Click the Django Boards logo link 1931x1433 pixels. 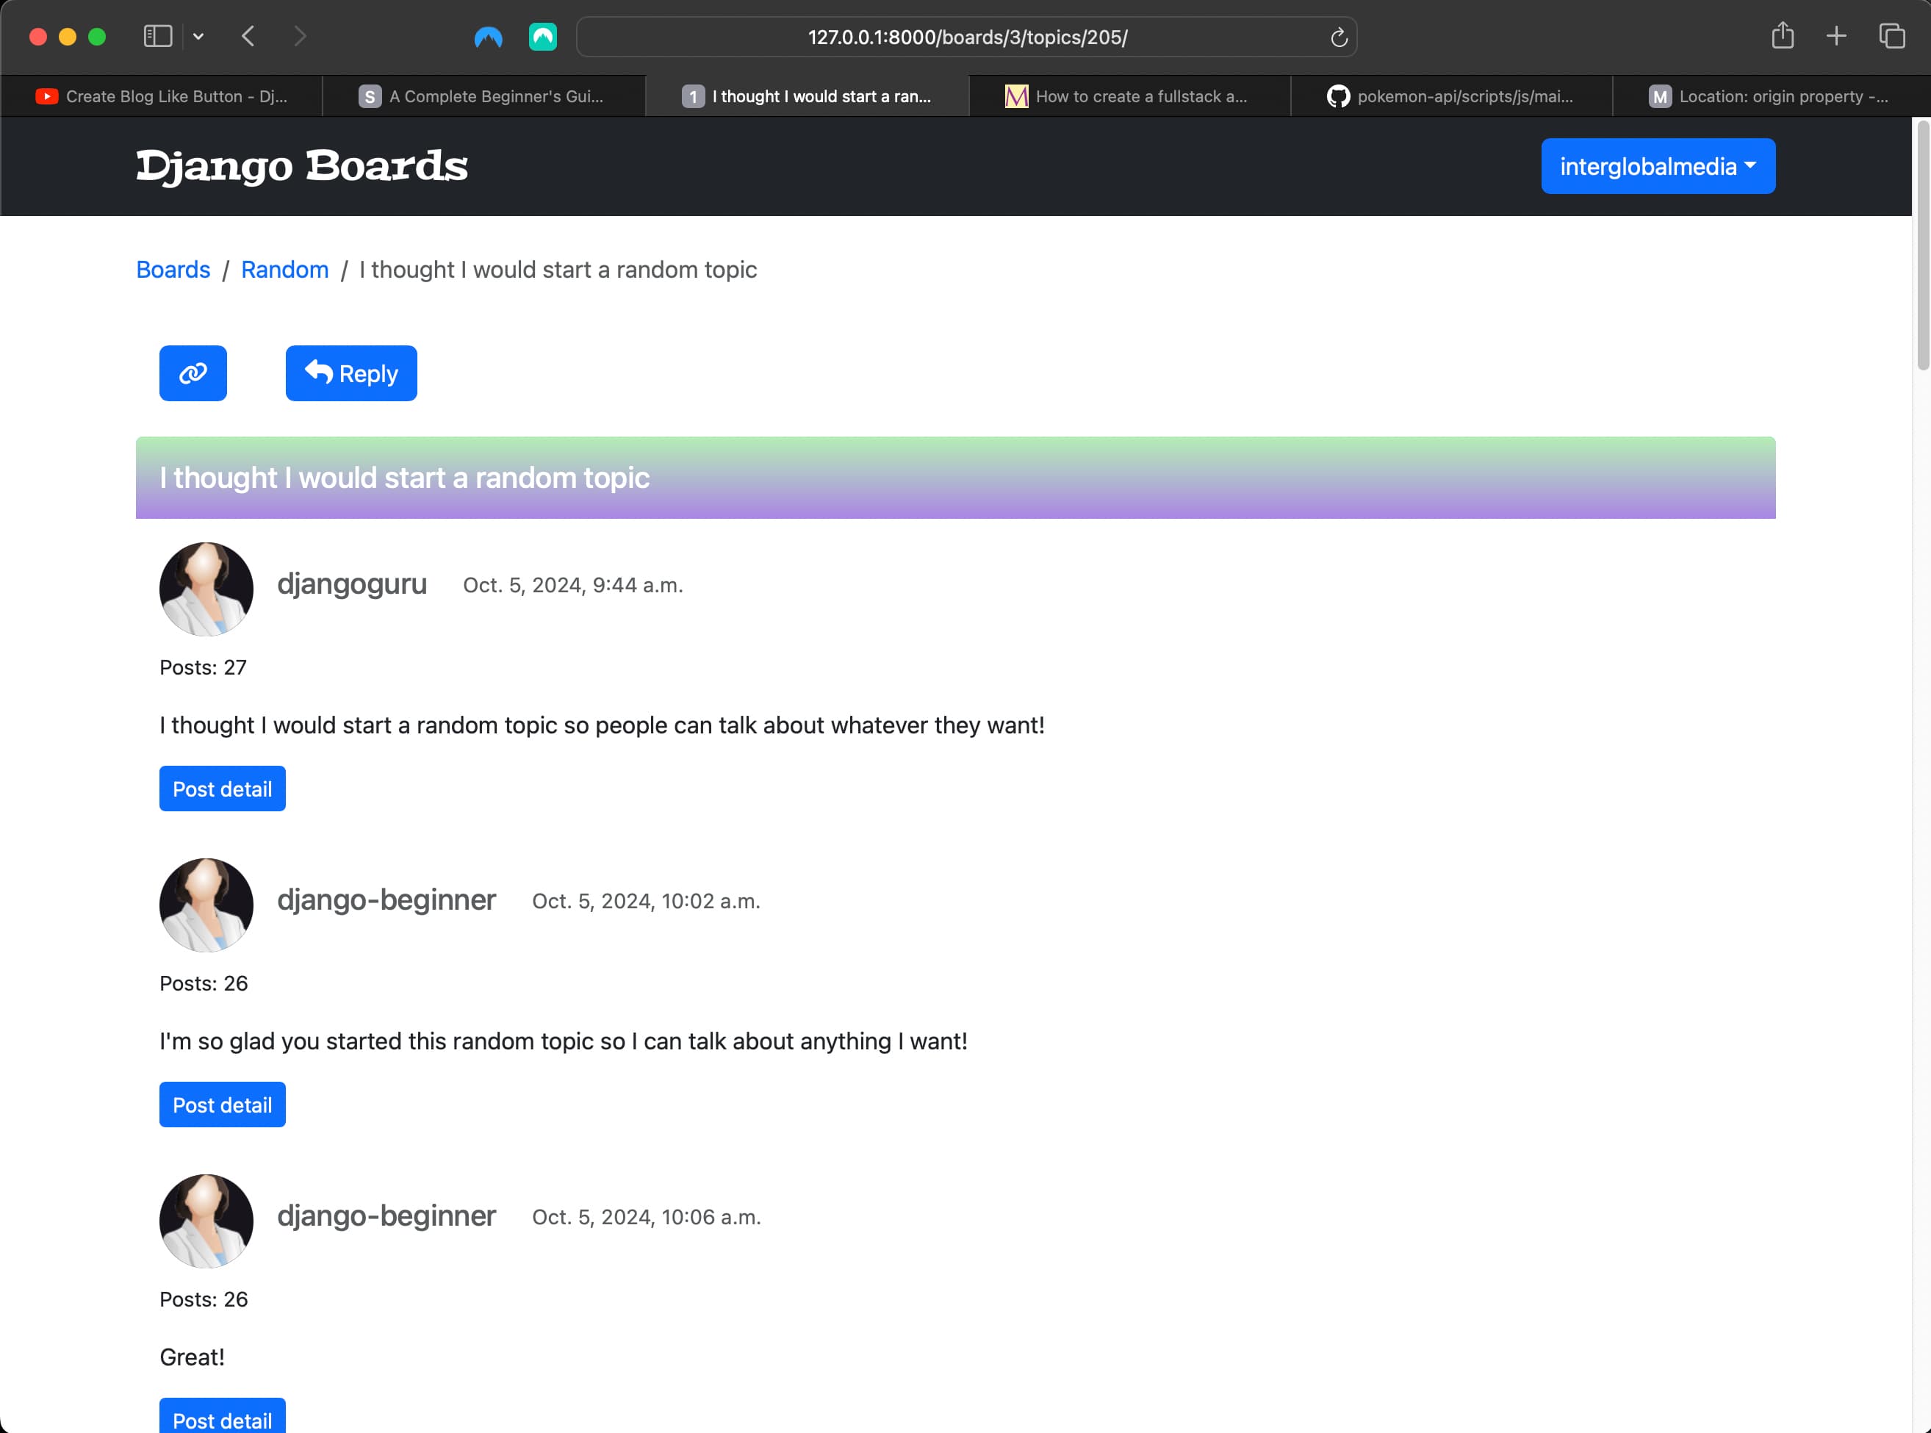(302, 165)
